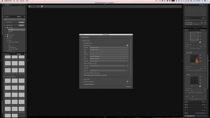Click the Keywords input field
The height and width of the screenshot is (118, 210).
click(108, 61)
